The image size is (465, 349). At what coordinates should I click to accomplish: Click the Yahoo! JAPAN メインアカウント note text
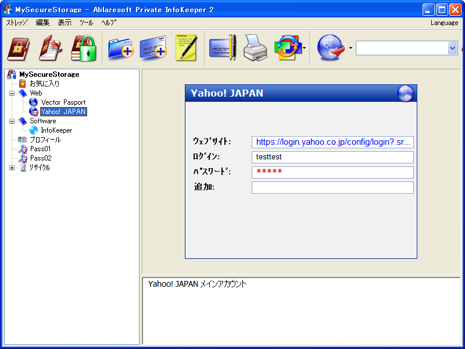tap(197, 284)
